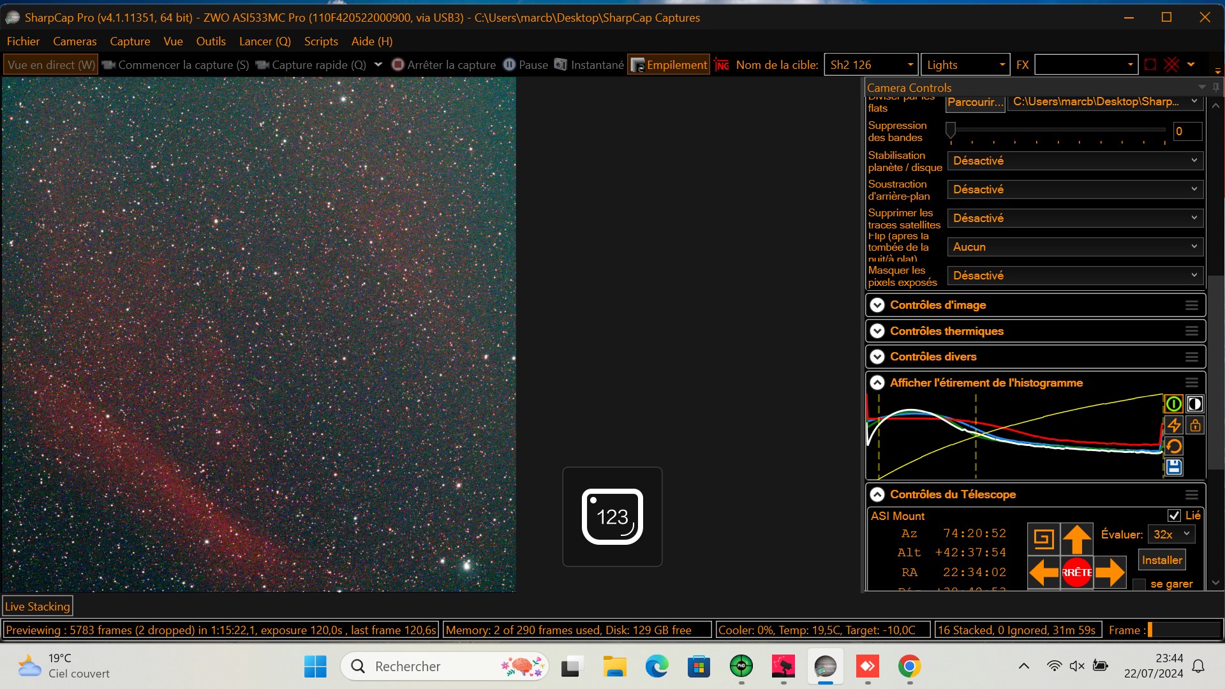
Task: Toggle Vue en direct mode
Action: click(x=51, y=65)
